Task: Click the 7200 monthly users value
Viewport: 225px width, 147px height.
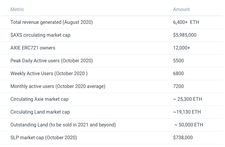Action: click(178, 86)
